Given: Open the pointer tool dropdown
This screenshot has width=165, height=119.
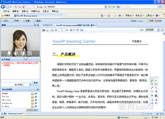Looking at the screenshot, I should click(x=142, y=30).
